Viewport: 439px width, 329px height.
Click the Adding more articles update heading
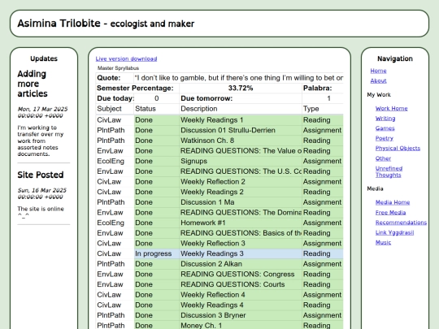(x=33, y=84)
